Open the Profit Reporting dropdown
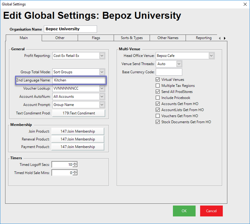 click(x=102, y=56)
